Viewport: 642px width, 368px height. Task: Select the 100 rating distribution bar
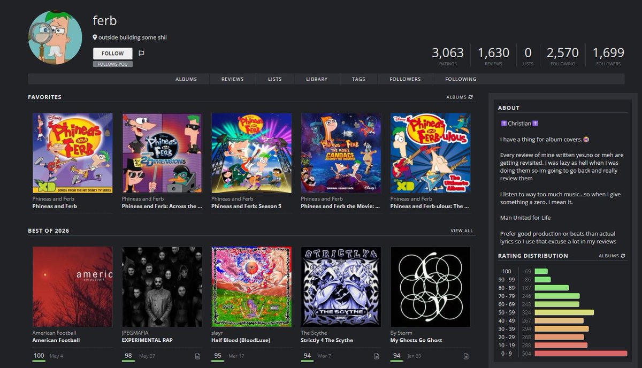[541, 272]
